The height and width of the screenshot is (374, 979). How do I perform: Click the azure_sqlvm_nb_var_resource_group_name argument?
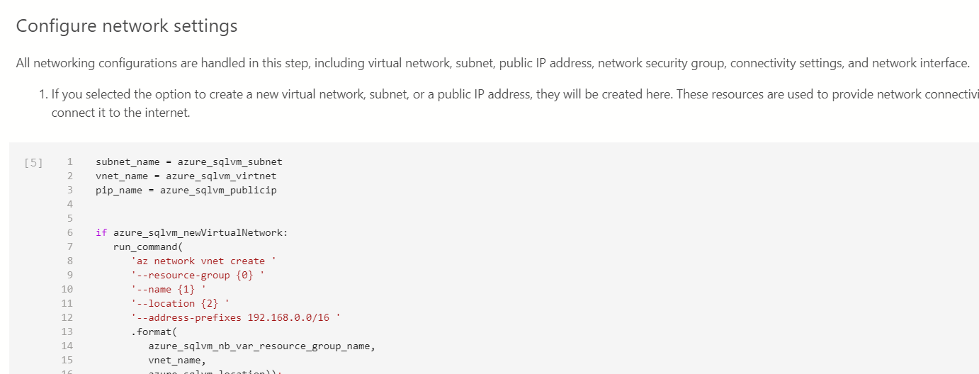pos(261,346)
